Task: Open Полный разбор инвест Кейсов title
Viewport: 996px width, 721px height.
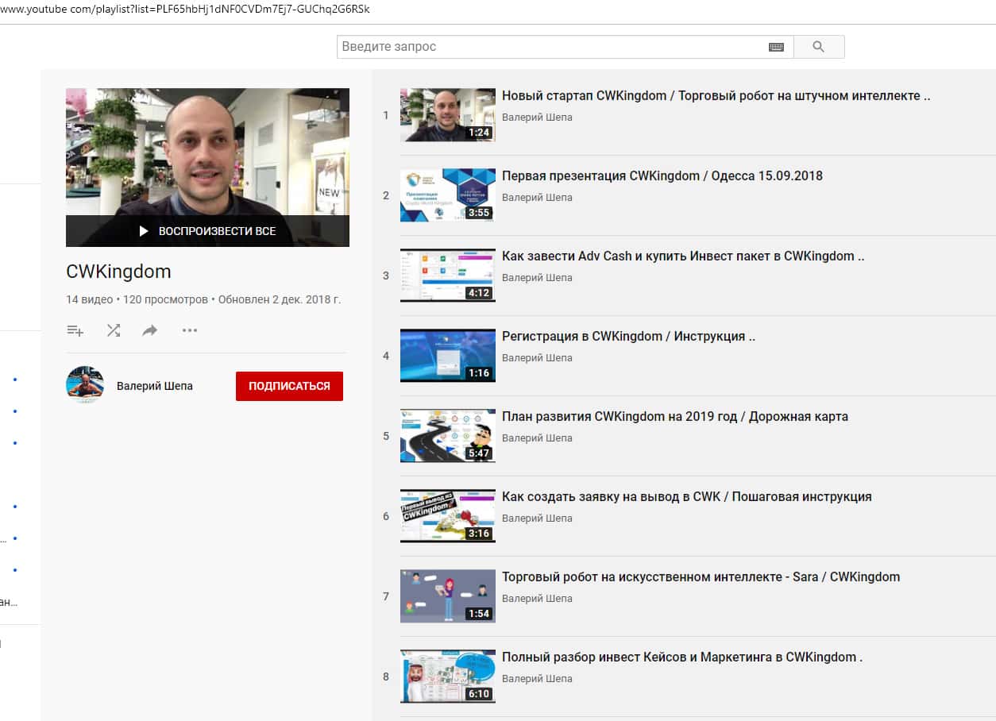Action: pyautogui.click(x=682, y=657)
